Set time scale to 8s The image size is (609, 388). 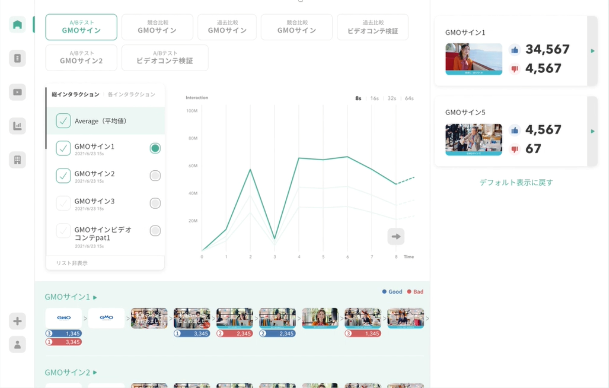pyautogui.click(x=358, y=98)
